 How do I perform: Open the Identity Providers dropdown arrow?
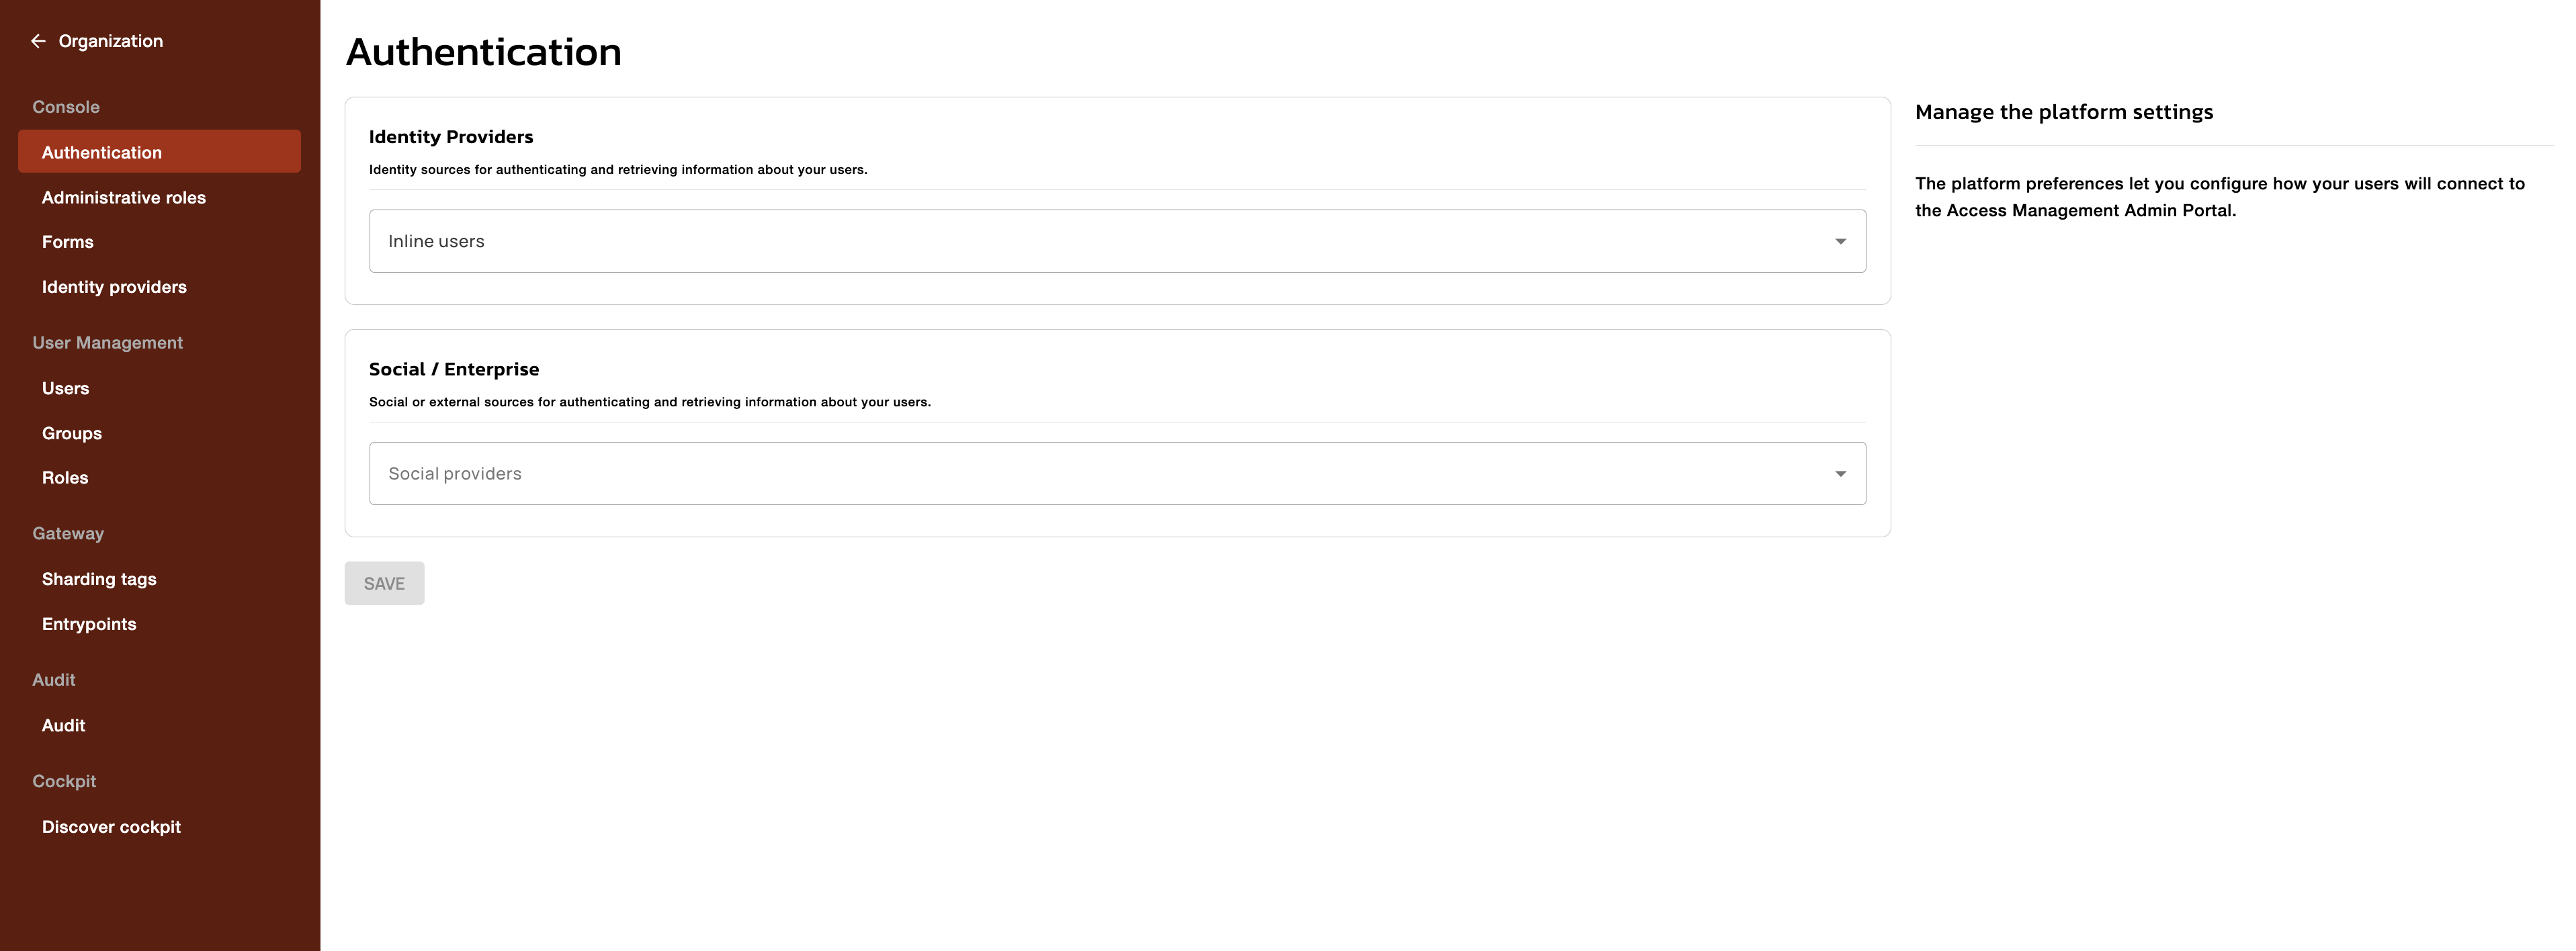pos(1839,241)
